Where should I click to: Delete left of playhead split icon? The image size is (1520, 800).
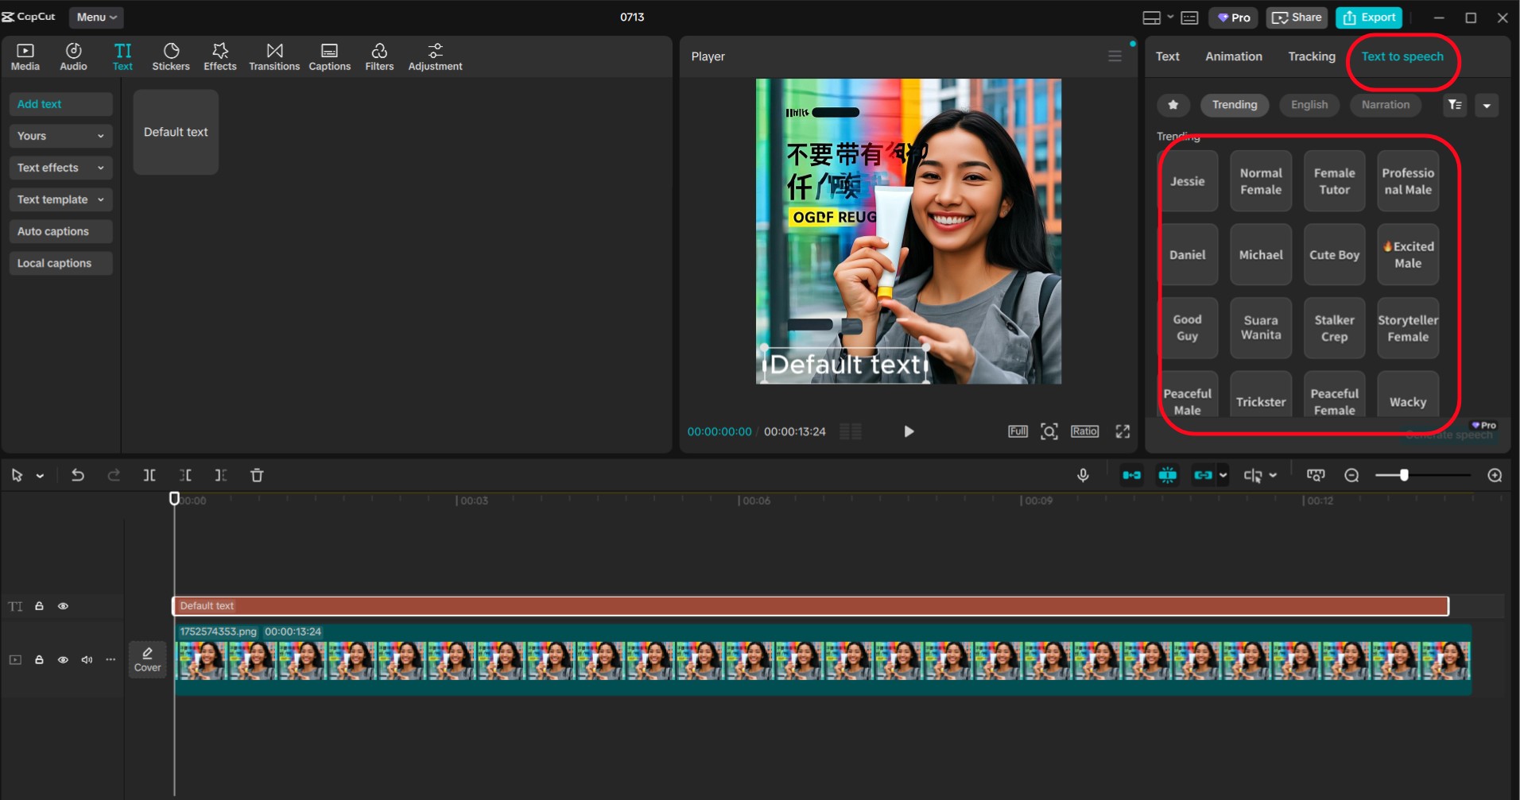click(x=185, y=475)
